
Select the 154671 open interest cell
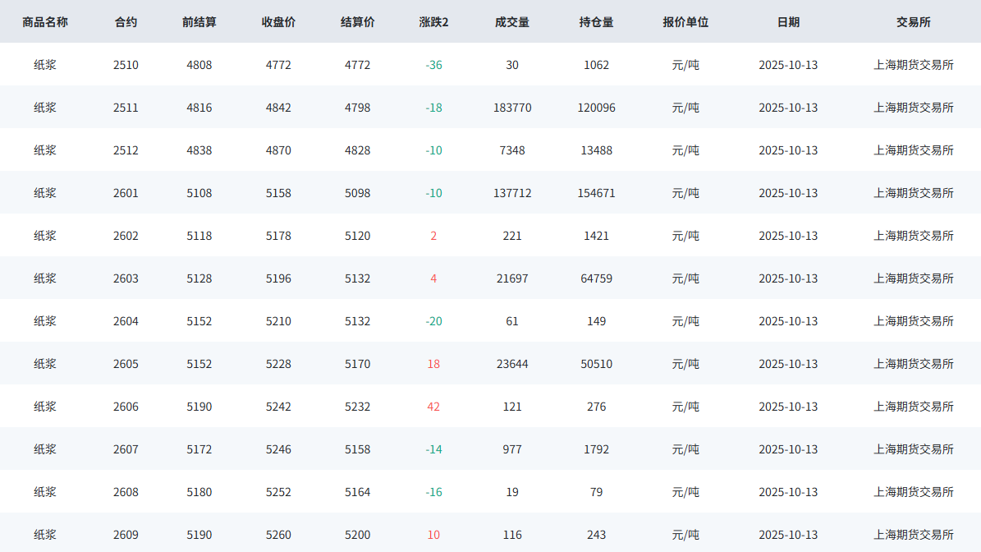596,193
